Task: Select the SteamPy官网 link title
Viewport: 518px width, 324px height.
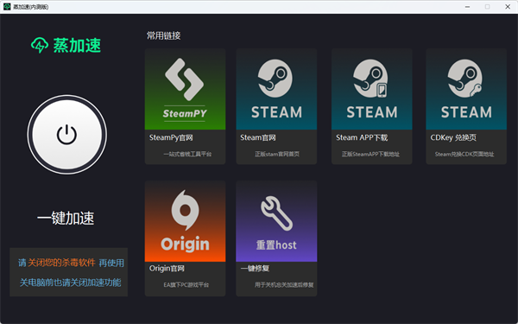Action: [x=171, y=137]
